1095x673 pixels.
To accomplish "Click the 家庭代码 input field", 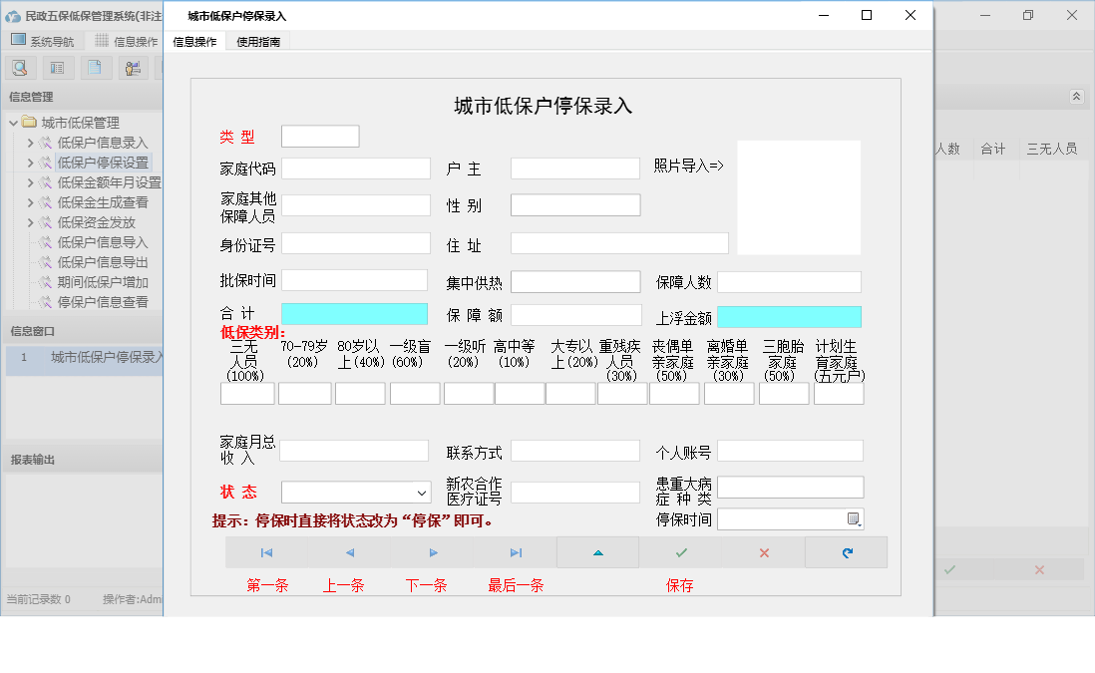I will [x=355, y=168].
